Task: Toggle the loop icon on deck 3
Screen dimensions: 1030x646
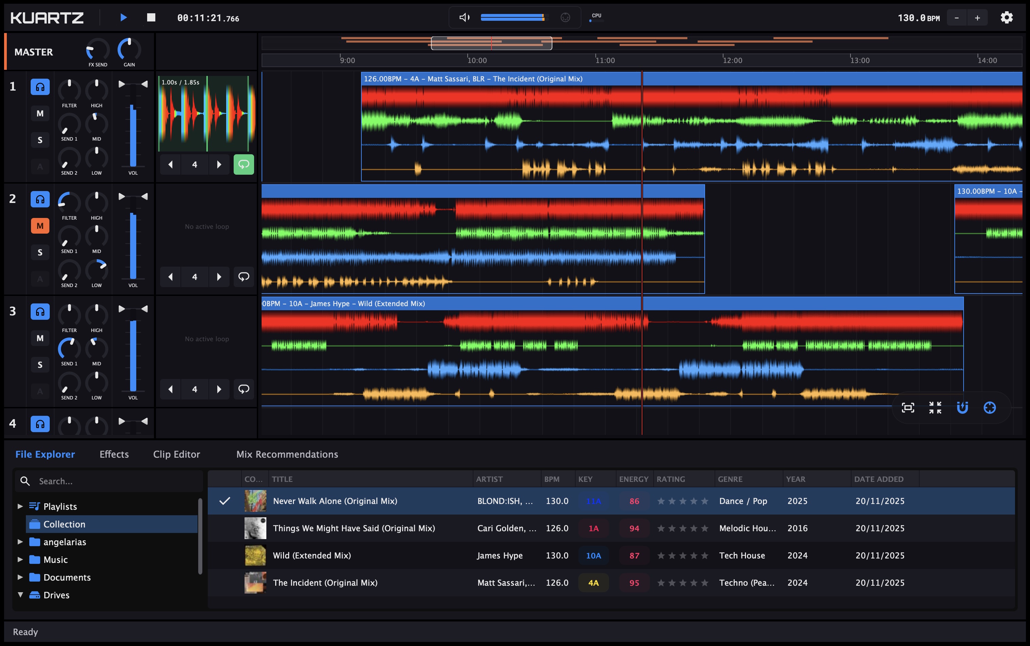Action: 244,389
